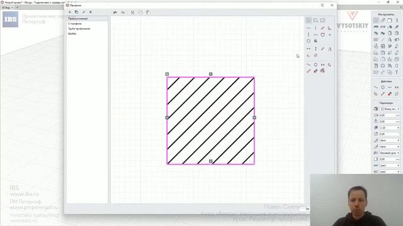Click the top-left corner handle of the rectangle

tap(167, 74)
